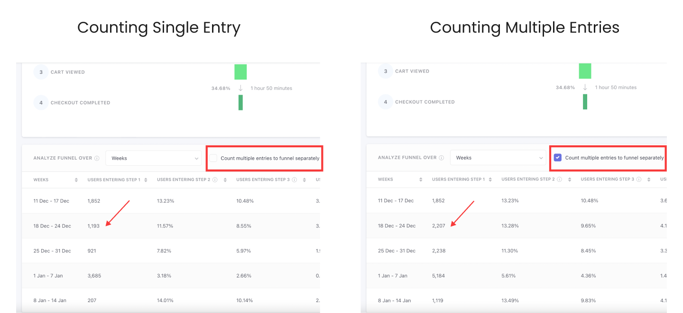
Task: Click Cart Viewed green bar in Multiple Entries funnel
Action: (585, 71)
